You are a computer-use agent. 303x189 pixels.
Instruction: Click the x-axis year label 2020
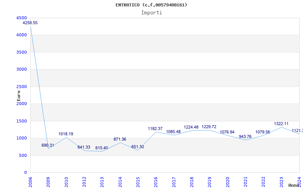pyautogui.click(x=228, y=182)
